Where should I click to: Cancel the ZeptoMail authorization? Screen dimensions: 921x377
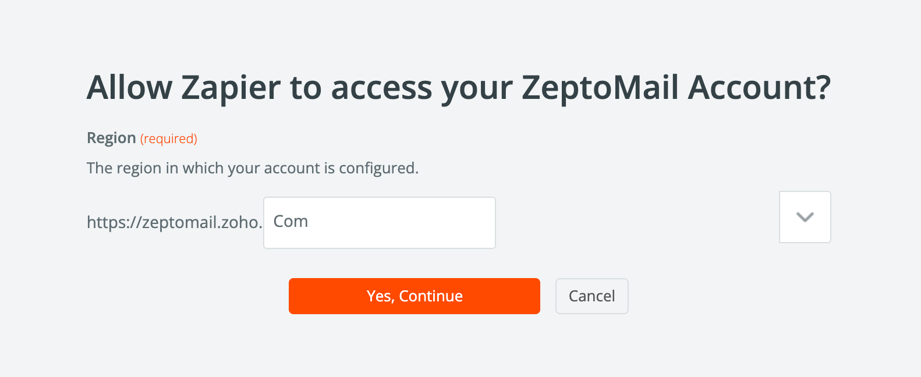click(x=591, y=296)
